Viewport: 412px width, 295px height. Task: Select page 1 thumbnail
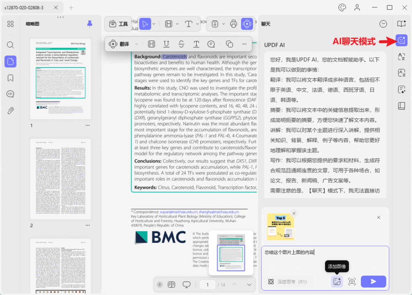tap(60, 79)
